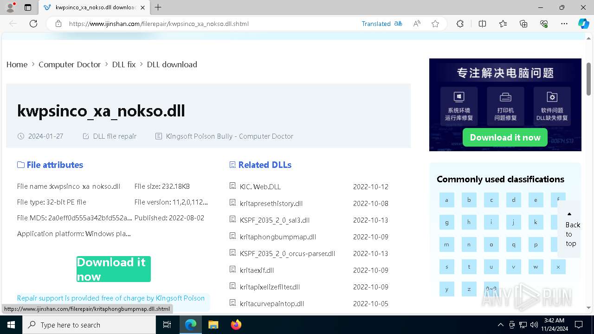Activate Read aloud icon
The width and height of the screenshot is (594, 334).
[x=417, y=24]
